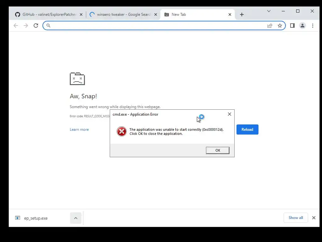
Task: Select the New Tab tab
Action: [197, 14]
